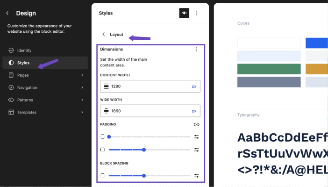Expand the Templates menu chevron
Viewport: 328px width, 187px height.
coord(82,112)
